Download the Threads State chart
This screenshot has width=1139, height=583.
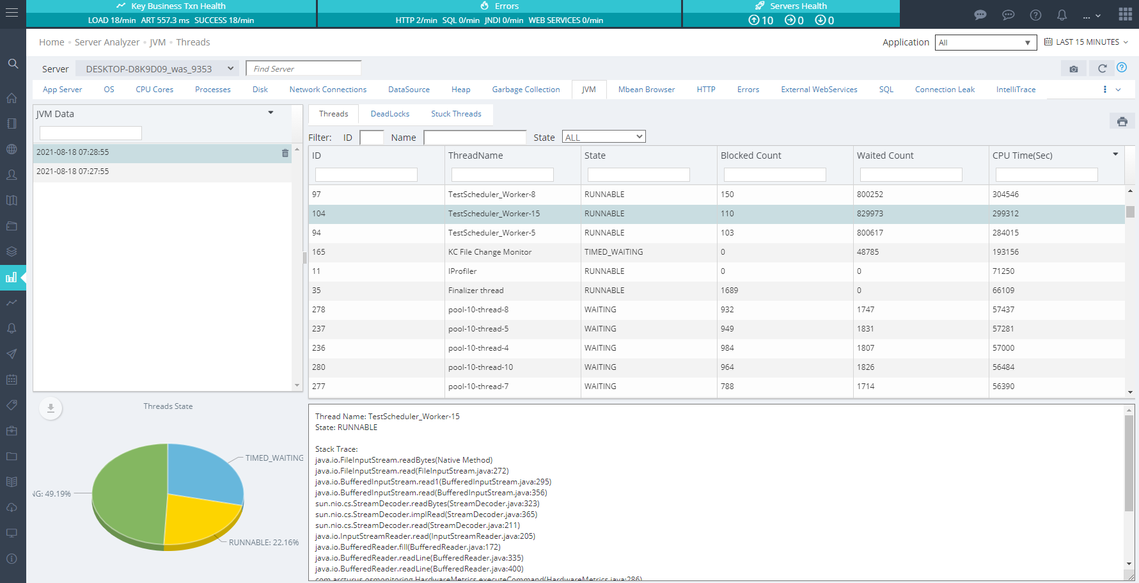(51, 408)
